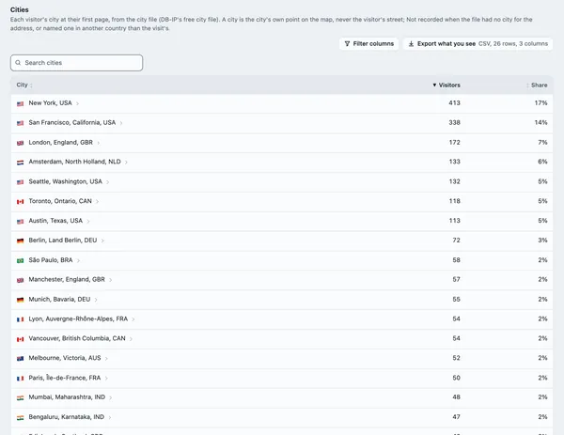This screenshot has width=564, height=435.
Task: Expand the London, England row chevron
Action: 98,143
